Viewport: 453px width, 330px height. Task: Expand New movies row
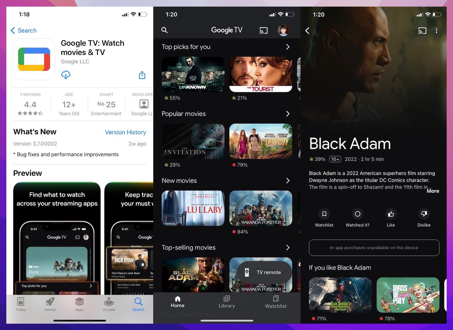click(x=288, y=181)
